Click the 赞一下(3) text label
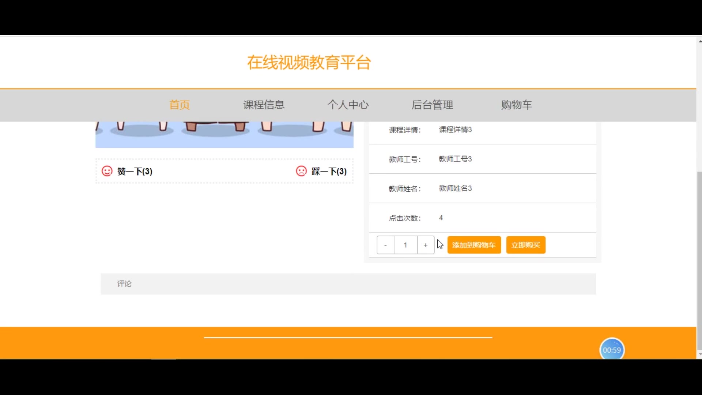702x395 pixels. coord(135,171)
